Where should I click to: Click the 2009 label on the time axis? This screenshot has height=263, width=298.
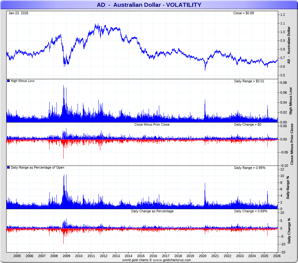click(66, 256)
